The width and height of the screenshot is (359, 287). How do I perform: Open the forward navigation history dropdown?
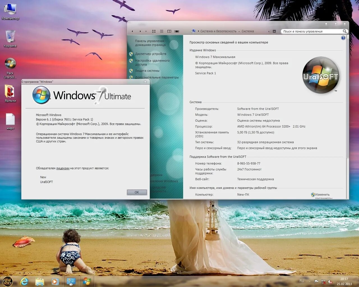(146, 31)
